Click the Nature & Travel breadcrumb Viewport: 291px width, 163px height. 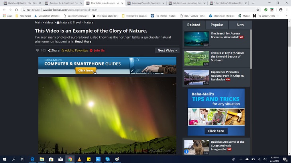click(69, 22)
